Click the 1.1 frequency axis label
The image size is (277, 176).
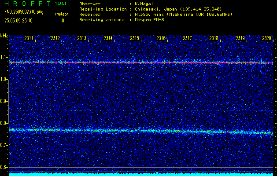4,57
